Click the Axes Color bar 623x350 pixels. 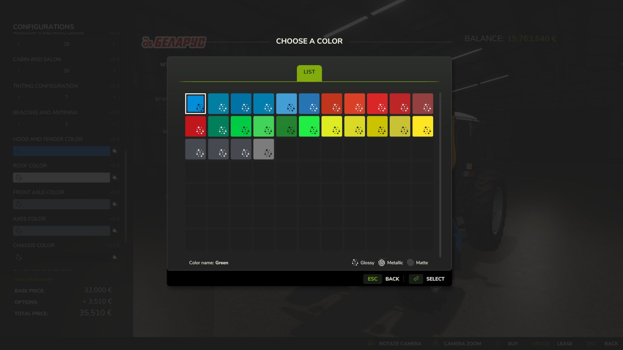(x=61, y=231)
